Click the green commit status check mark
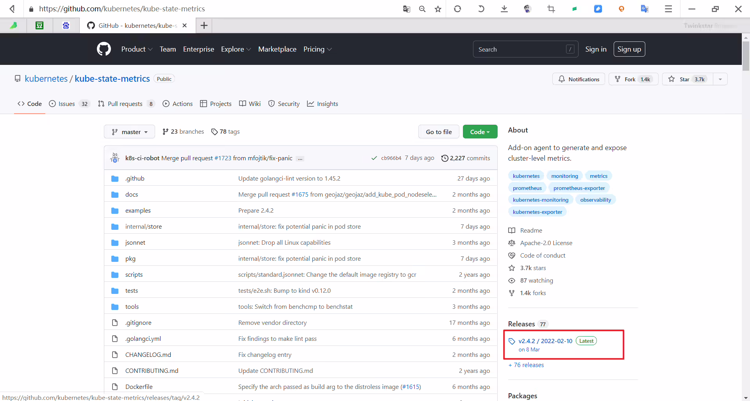The height and width of the screenshot is (401, 750). coord(374,158)
